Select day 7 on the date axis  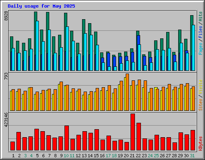coord(49,156)
